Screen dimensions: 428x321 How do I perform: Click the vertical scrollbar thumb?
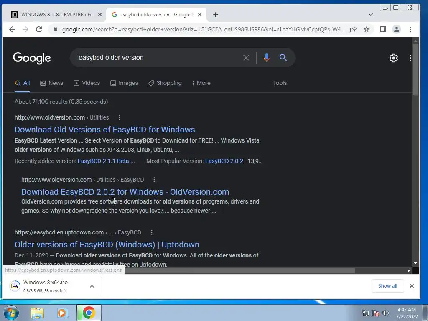tap(415, 69)
